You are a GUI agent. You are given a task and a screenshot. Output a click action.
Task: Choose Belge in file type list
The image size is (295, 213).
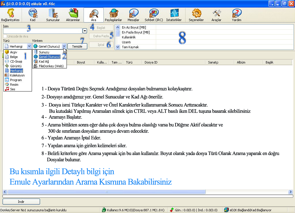click(x=18, y=57)
